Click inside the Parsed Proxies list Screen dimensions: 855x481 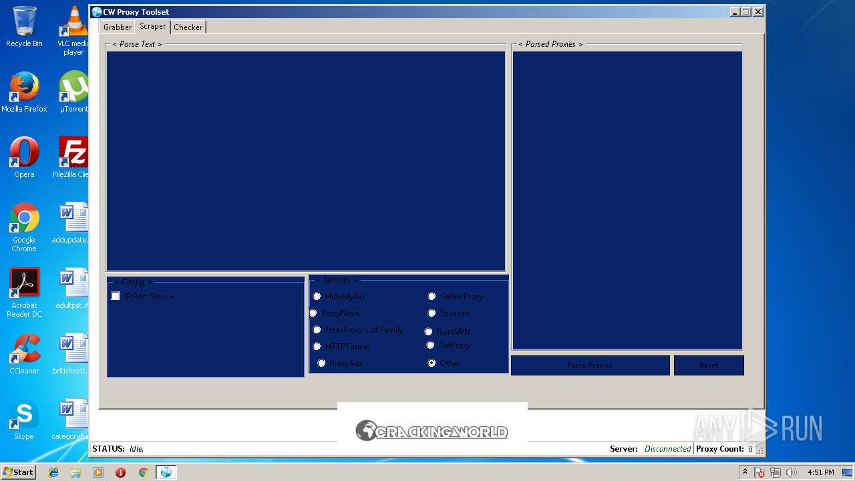click(627, 200)
